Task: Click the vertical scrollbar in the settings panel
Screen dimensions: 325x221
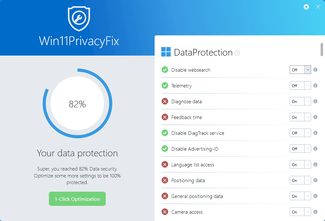Action: pyautogui.click(x=322, y=49)
